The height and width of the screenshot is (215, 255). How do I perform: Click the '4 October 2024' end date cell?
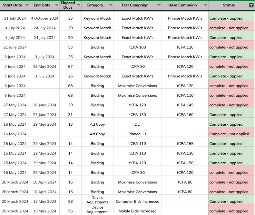(45, 18)
